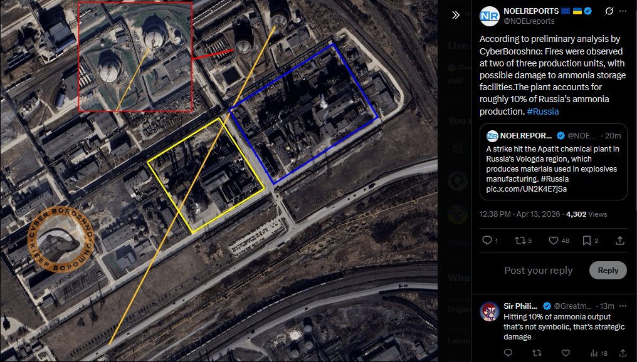Reply to Sir Phili's comment with bubble icon

(x=508, y=353)
